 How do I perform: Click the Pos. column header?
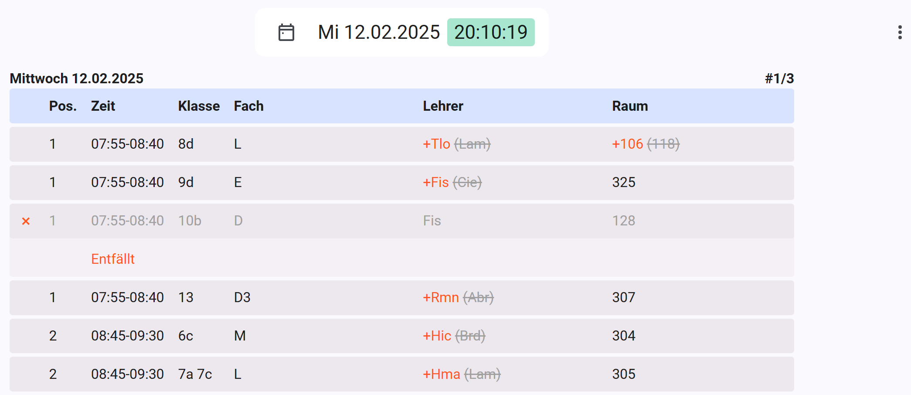click(x=63, y=106)
